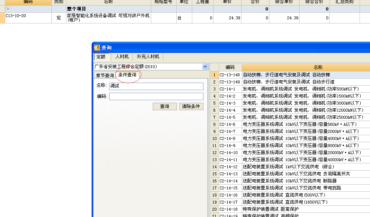Select row C2-14-10 容量20000kV·A以下

[x=290, y=153]
